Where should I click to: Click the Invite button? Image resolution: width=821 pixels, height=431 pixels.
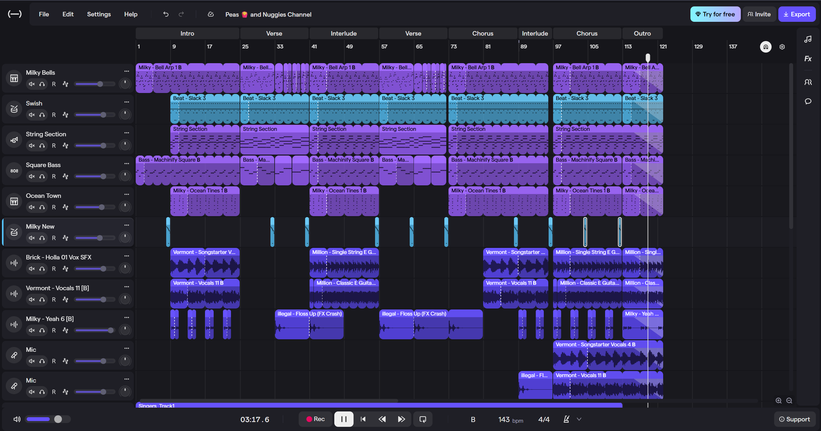[x=759, y=14]
